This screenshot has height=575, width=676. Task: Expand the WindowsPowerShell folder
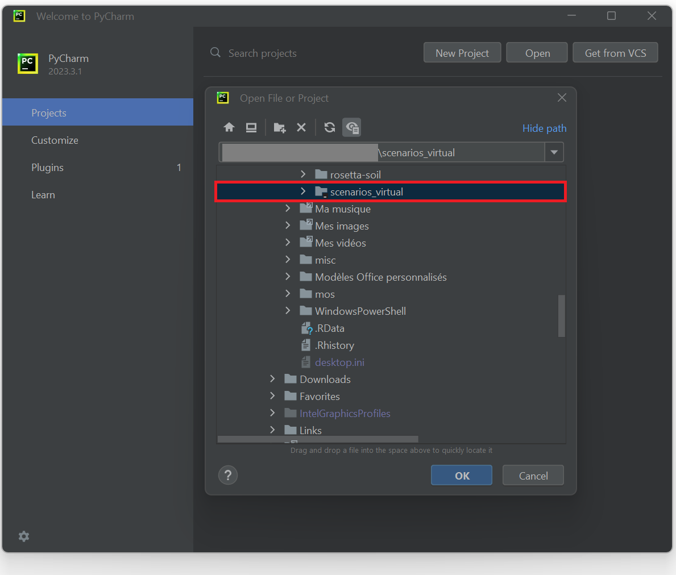pyautogui.click(x=288, y=311)
